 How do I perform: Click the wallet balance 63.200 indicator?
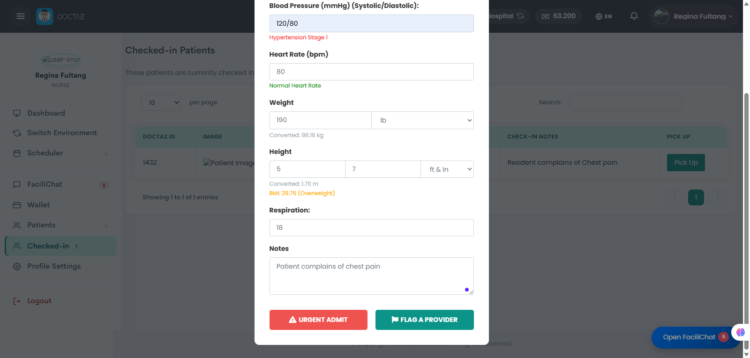pos(559,16)
